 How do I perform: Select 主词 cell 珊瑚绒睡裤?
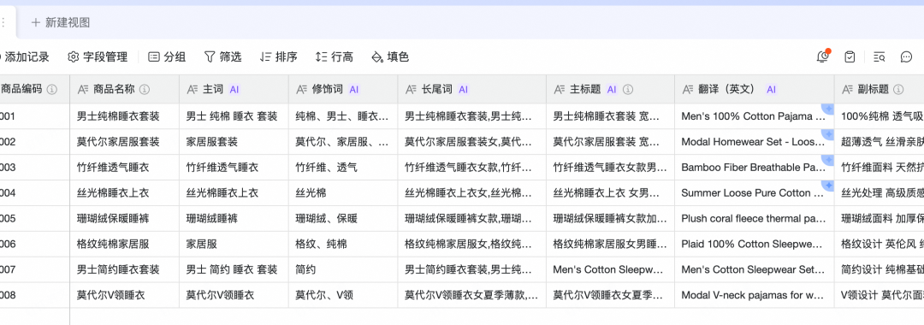tap(234, 219)
